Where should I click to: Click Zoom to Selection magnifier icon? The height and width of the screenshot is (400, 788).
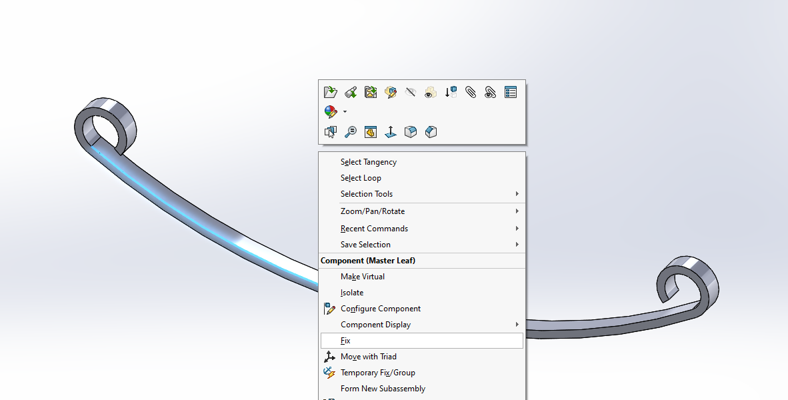click(x=351, y=132)
